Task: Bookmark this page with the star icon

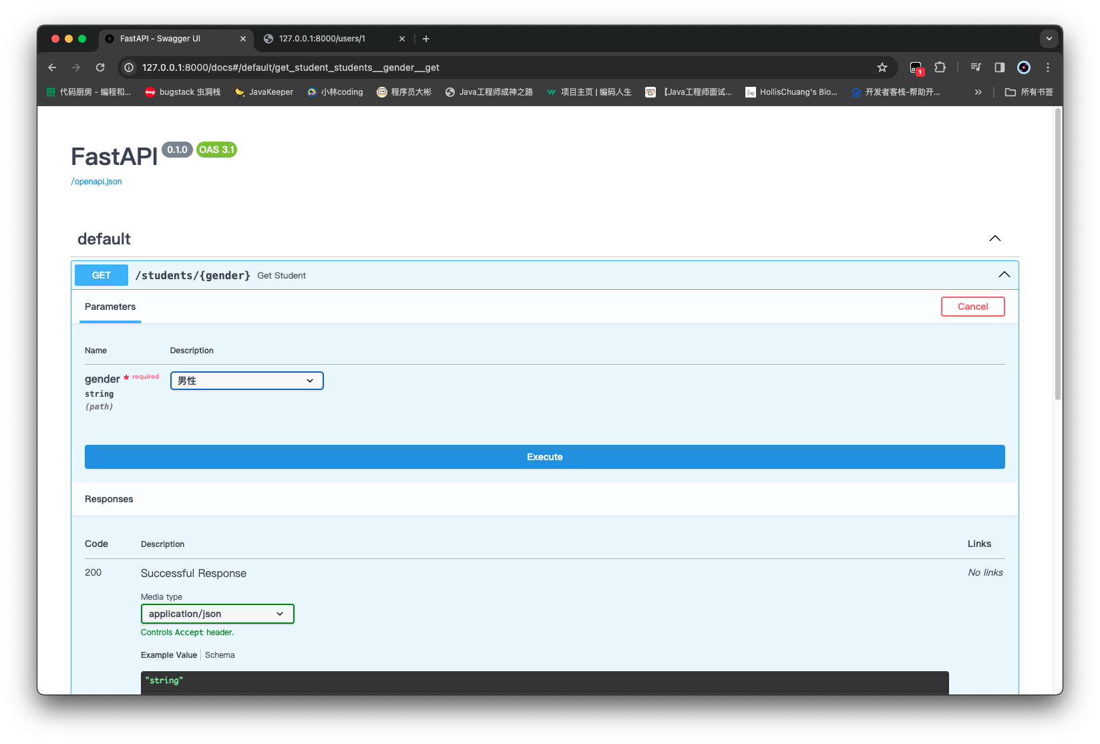Action: (882, 67)
